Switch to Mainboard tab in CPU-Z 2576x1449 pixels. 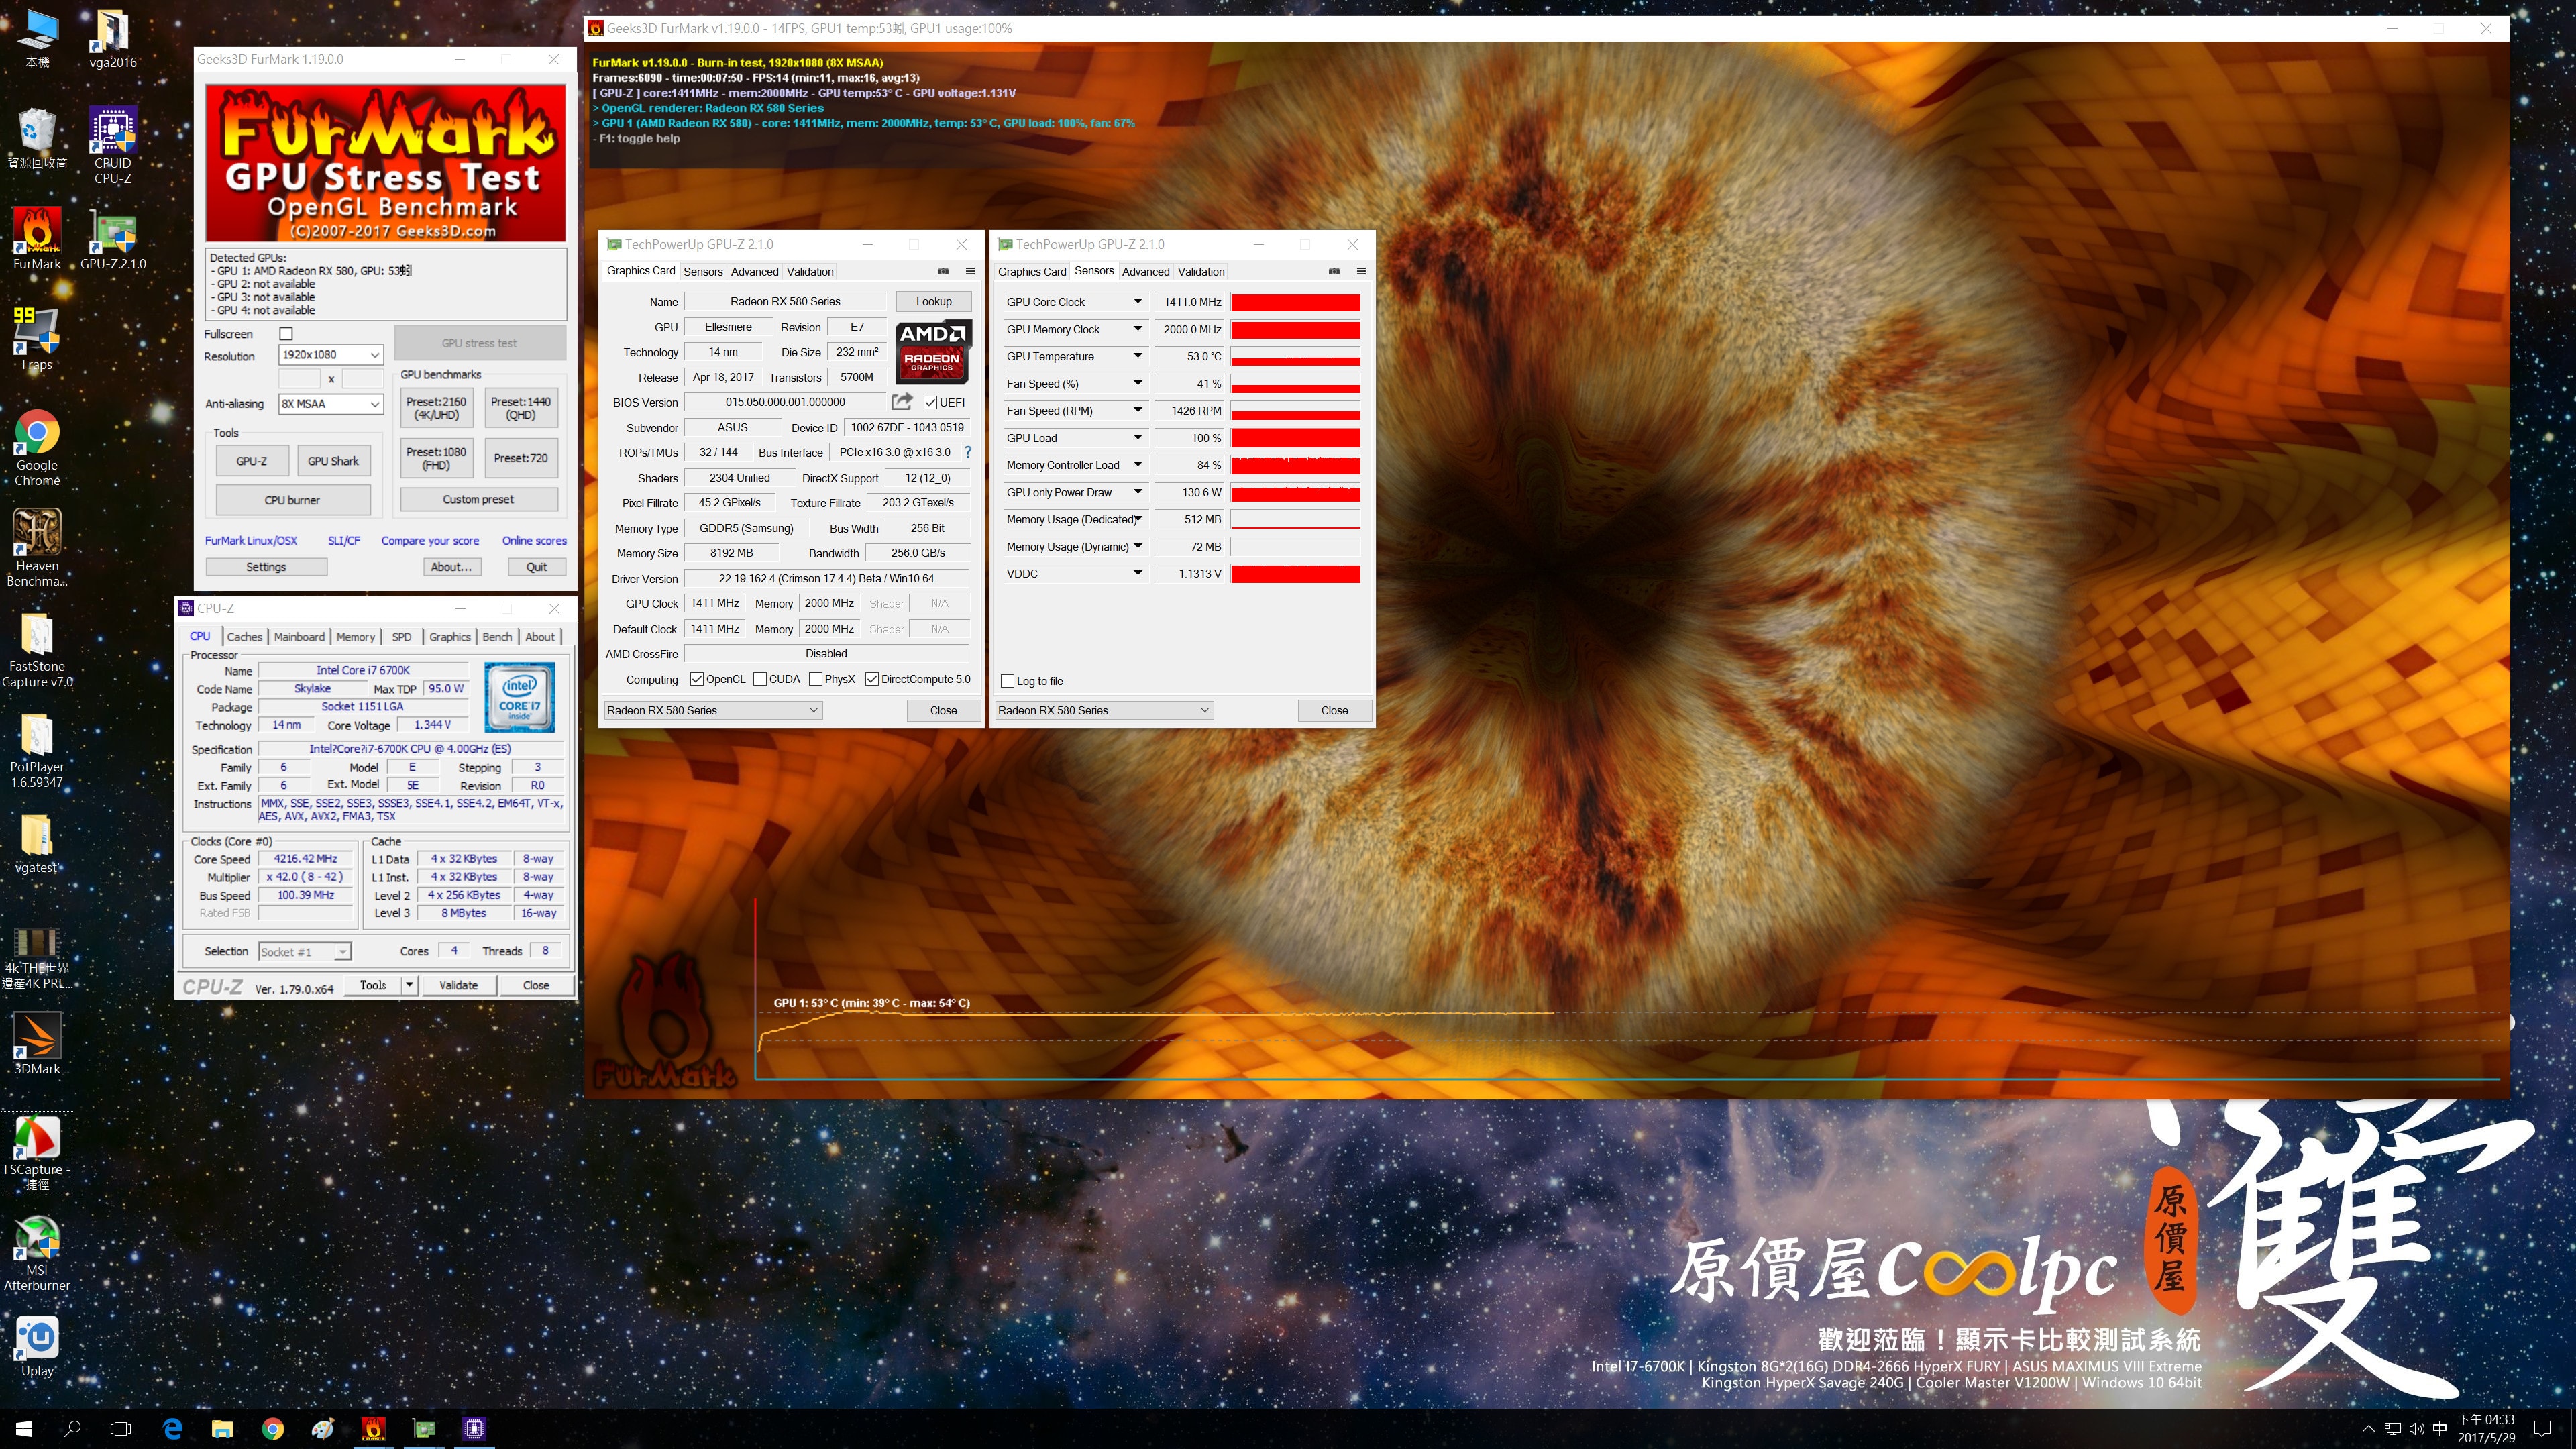(x=299, y=637)
